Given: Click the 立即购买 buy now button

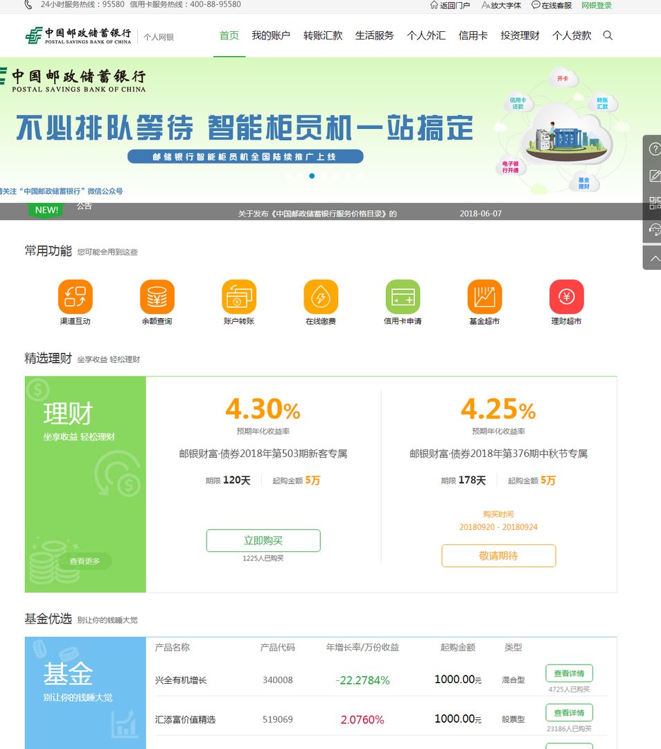Looking at the screenshot, I should click(264, 540).
